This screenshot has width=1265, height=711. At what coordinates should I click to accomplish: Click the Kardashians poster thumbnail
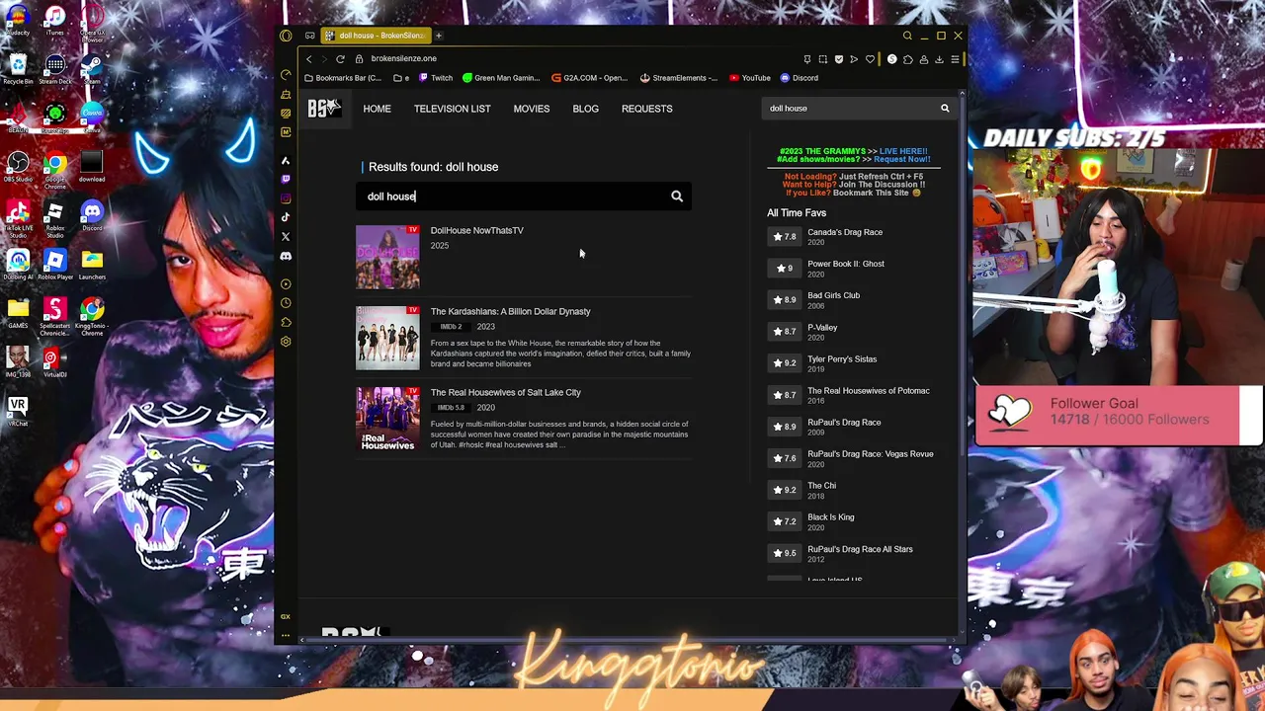pyautogui.click(x=387, y=338)
